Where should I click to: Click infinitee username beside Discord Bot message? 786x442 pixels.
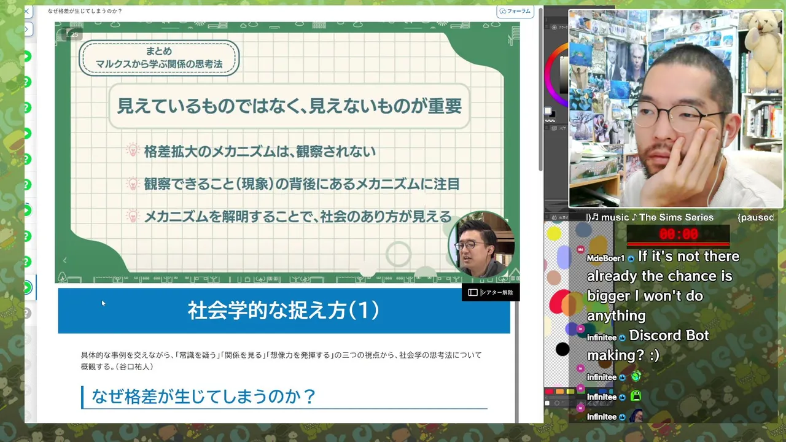pos(602,338)
